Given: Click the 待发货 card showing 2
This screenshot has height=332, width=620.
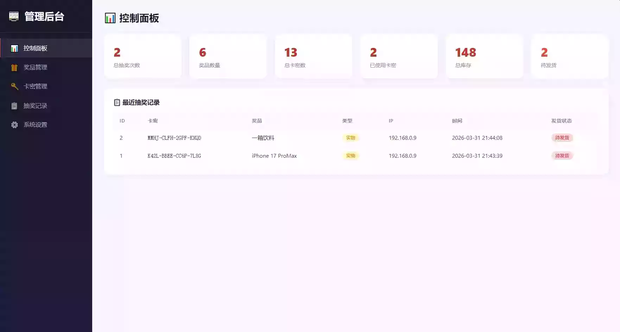Looking at the screenshot, I should [570, 57].
